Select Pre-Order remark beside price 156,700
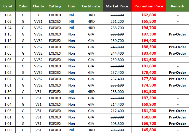Viewport: 189px width, 133px height. click(x=178, y=124)
